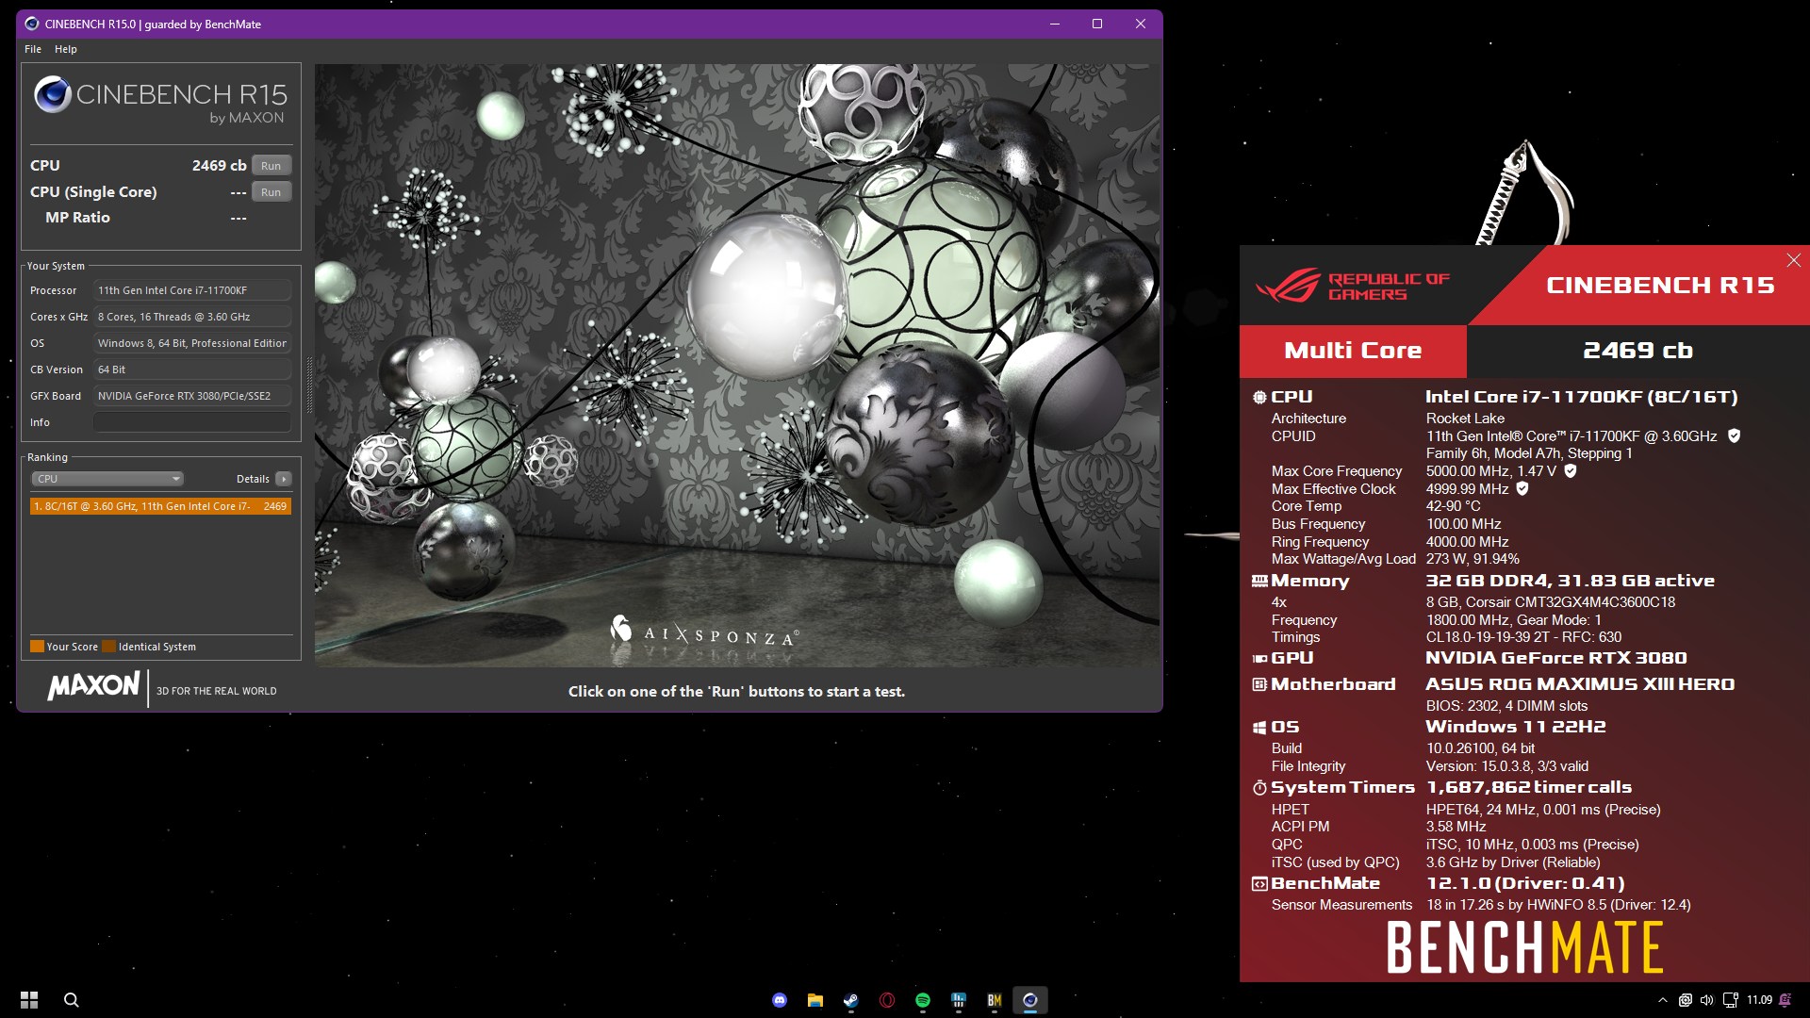This screenshot has width=1810, height=1018.
Task: Click the Multi Core label tab
Action: (x=1353, y=351)
